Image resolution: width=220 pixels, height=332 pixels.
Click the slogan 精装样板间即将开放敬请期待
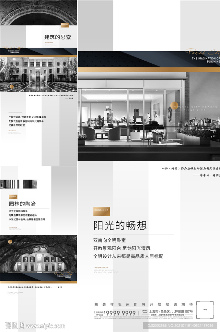tap(144, 304)
